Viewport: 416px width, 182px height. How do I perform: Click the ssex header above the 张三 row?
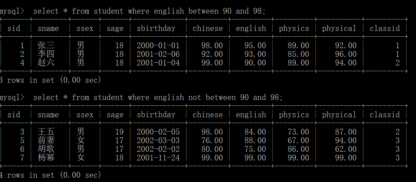click(x=85, y=28)
